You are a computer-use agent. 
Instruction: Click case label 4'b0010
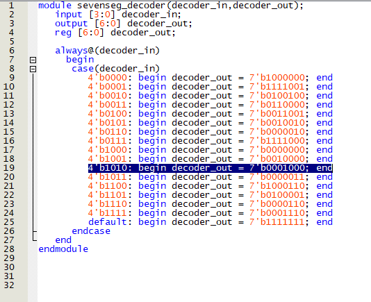108,96
